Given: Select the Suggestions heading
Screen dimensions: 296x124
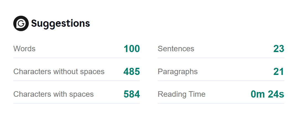Looking at the screenshot, I should pos(60,23).
